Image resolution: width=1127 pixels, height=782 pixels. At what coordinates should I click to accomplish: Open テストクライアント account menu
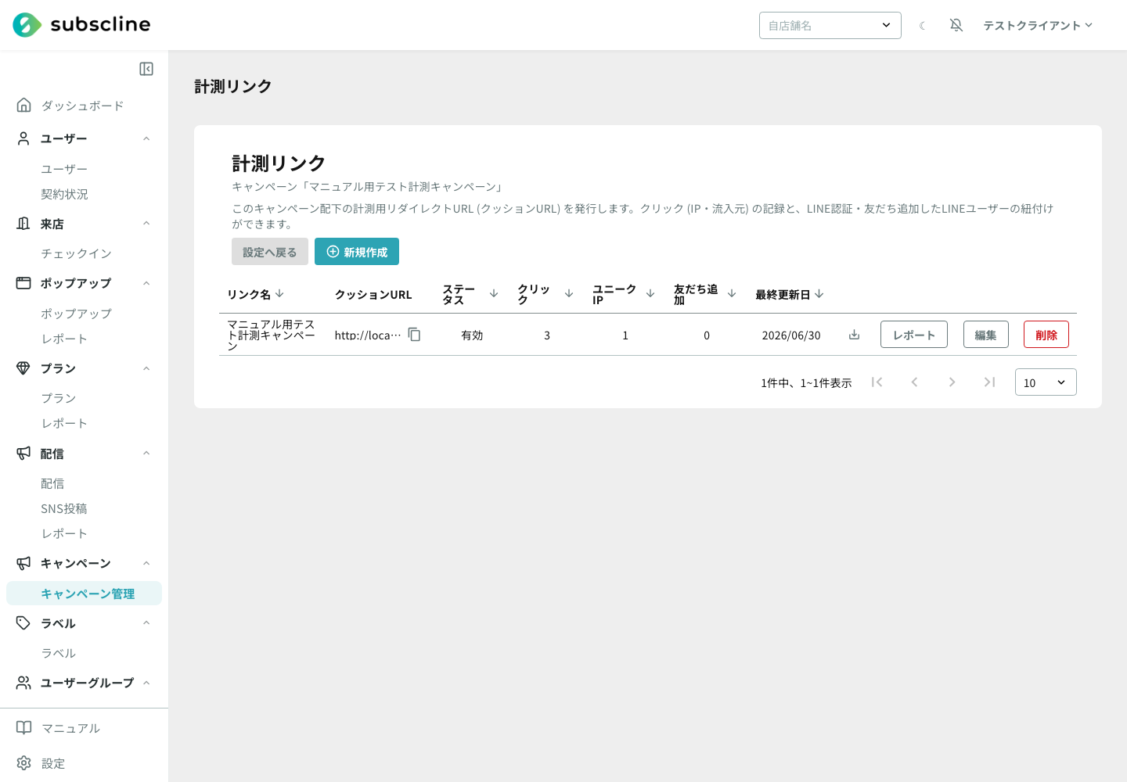[x=1038, y=25]
